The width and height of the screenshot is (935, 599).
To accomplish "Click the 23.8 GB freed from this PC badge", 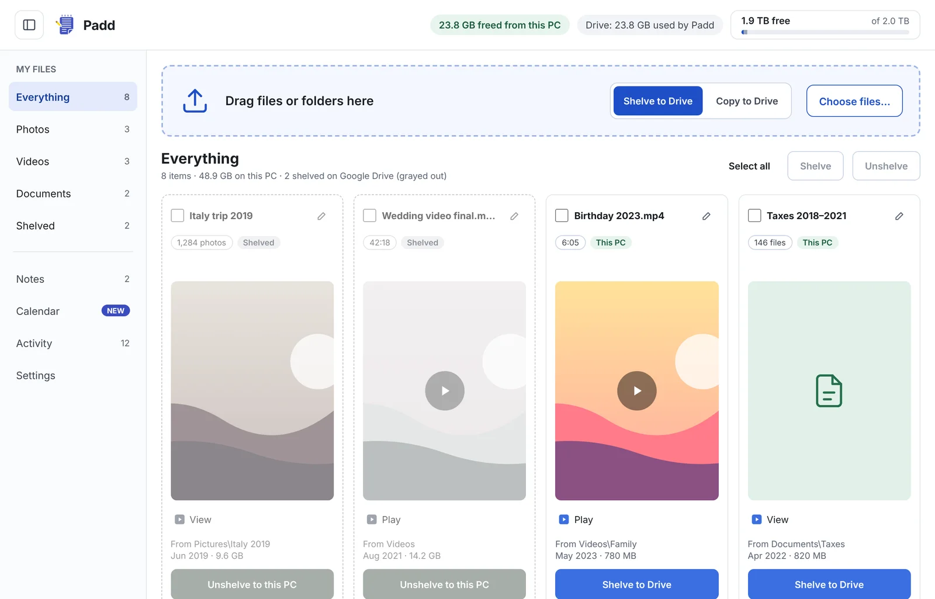I will point(500,25).
